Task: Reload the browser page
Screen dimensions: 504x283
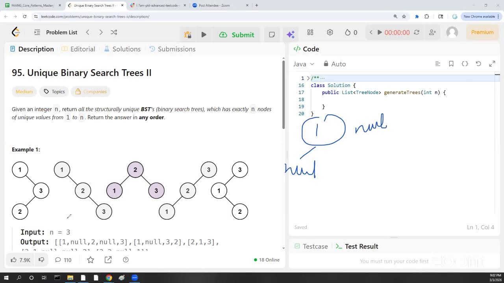Action: (24, 17)
